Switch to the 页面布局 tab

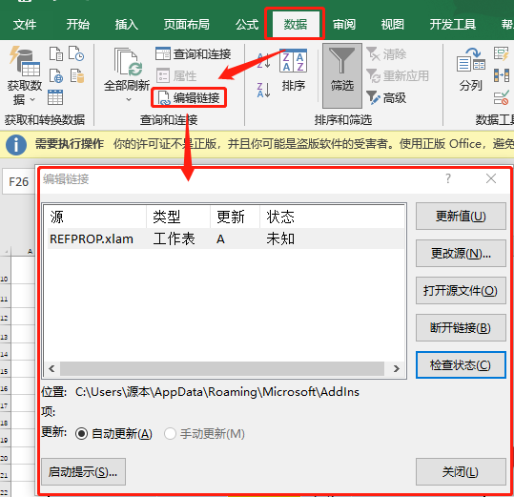187,25
